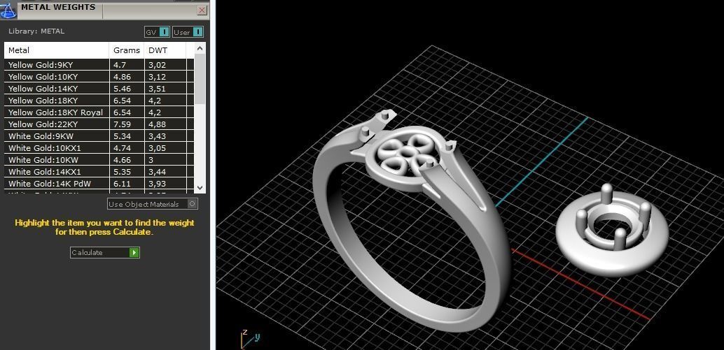724x350 pixels.
Task: Select the prong setting head model
Action: pyautogui.click(x=612, y=229)
